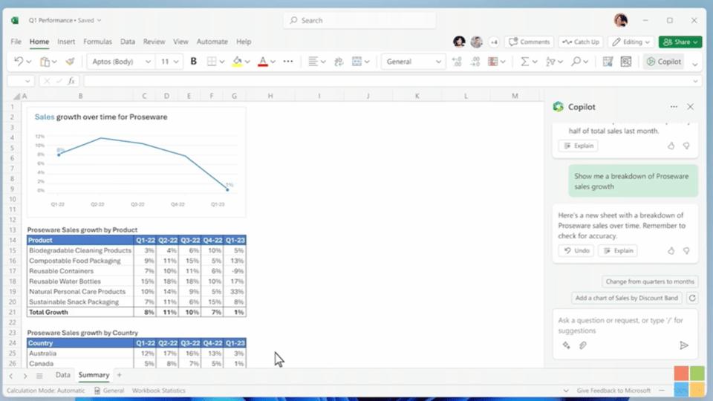Click the AutoSum sigma icon

[524, 62]
